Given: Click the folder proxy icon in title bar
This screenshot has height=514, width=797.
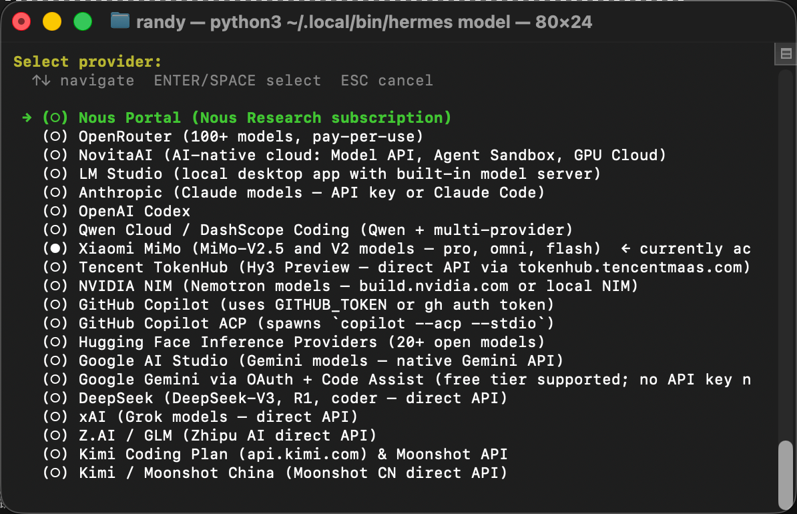Looking at the screenshot, I should (120, 21).
